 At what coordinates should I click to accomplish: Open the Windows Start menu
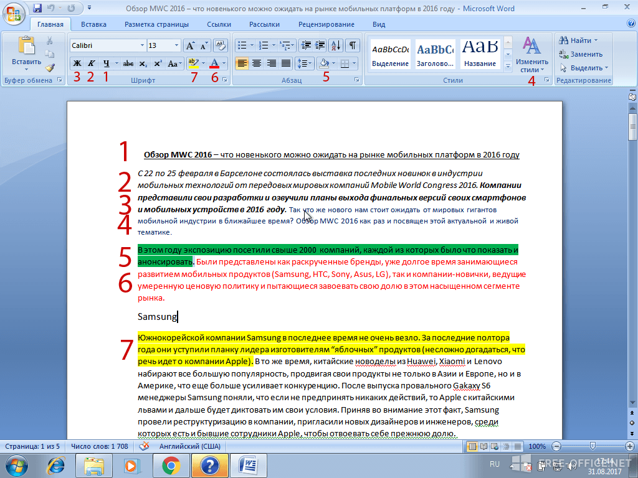click(16, 466)
